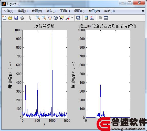Open the 窗口(W) menu
The image size is (147, 131).
94,11
